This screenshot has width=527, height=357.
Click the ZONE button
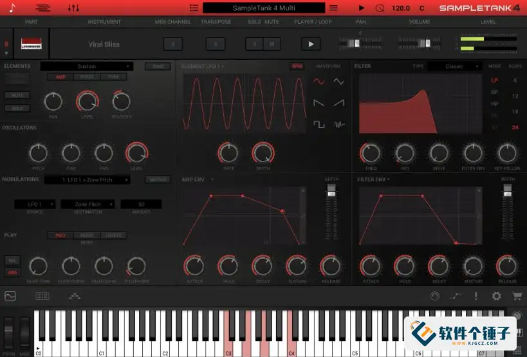click(x=158, y=66)
